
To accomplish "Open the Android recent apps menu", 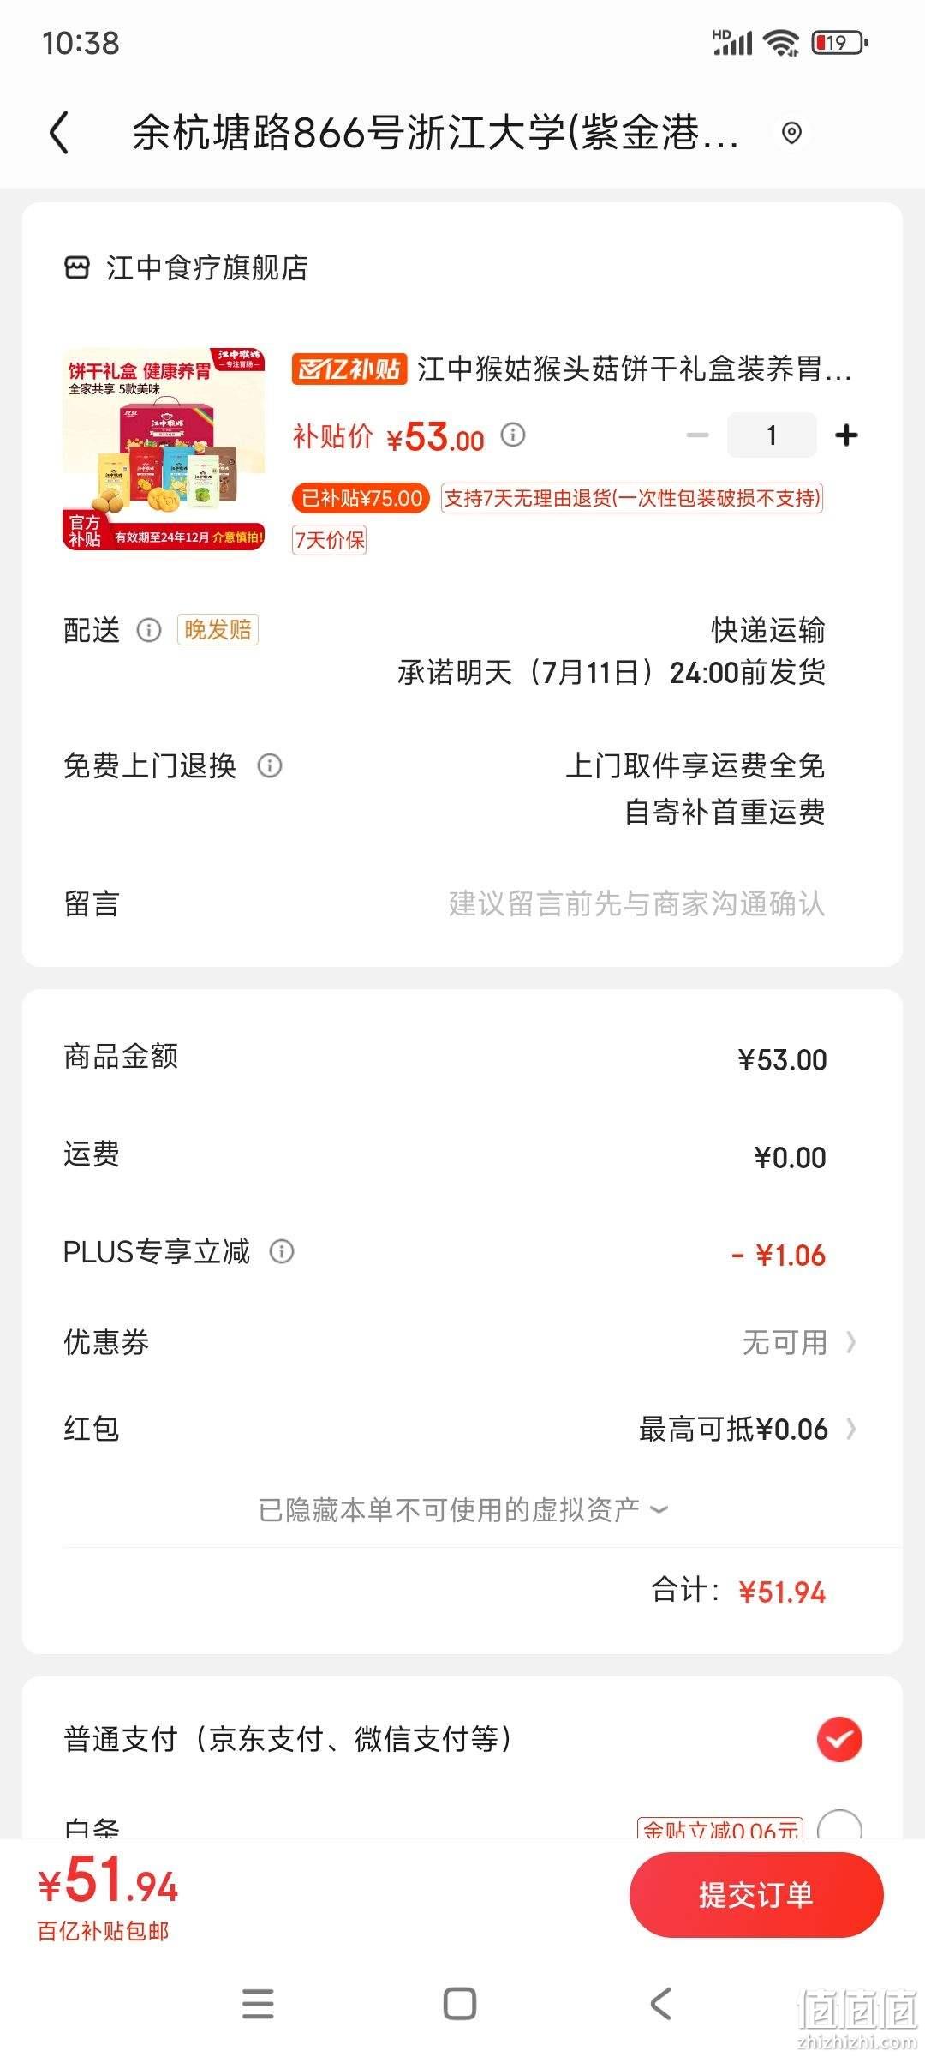I will tap(258, 2004).
